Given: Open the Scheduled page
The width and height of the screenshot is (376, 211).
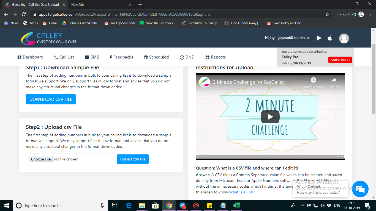Looking at the screenshot, I should (x=156, y=57).
